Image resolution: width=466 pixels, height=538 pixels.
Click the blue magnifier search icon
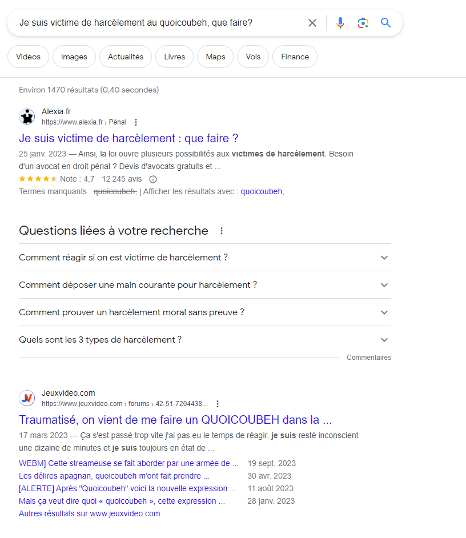pyautogui.click(x=386, y=23)
